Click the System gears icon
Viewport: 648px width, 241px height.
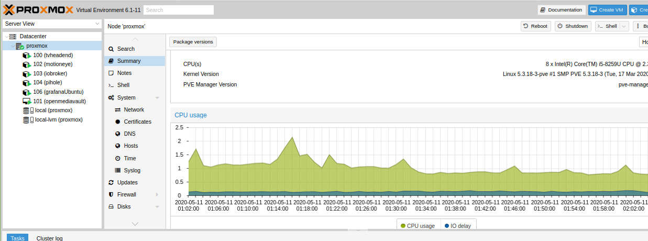111,97
